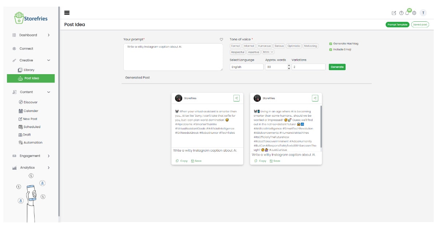
Task: Open the Prompt Template button
Action: click(x=397, y=25)
